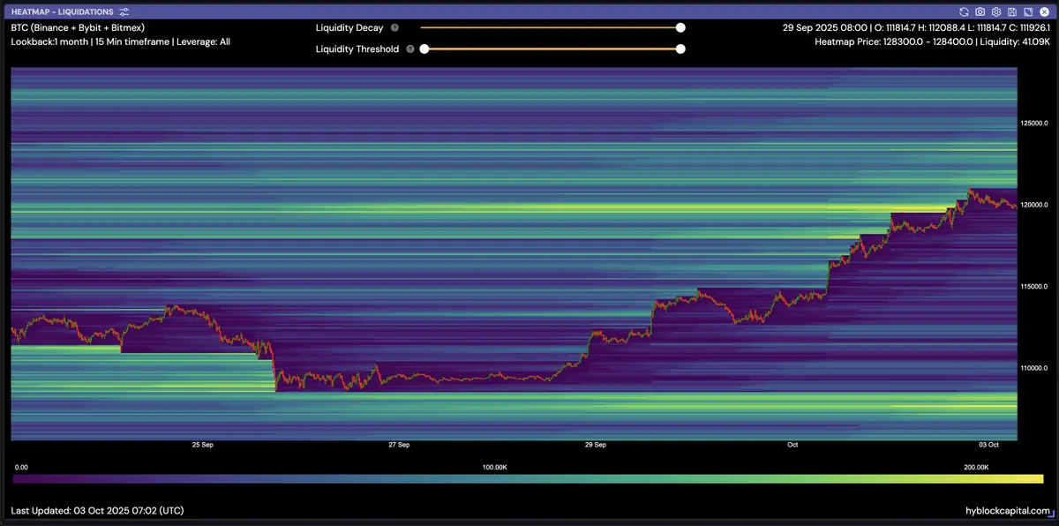Click the Lookback 1 month timeframe text
The width and height of the screenshot is (1059, 526).
(120, 41)
